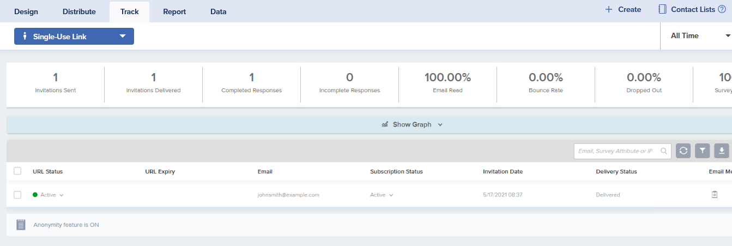Click the email search input field
This screenshot has width=732, height=246.
click(616, 151)
